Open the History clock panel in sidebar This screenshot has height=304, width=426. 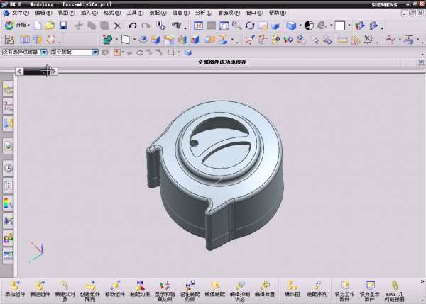(x=9, y=168)
